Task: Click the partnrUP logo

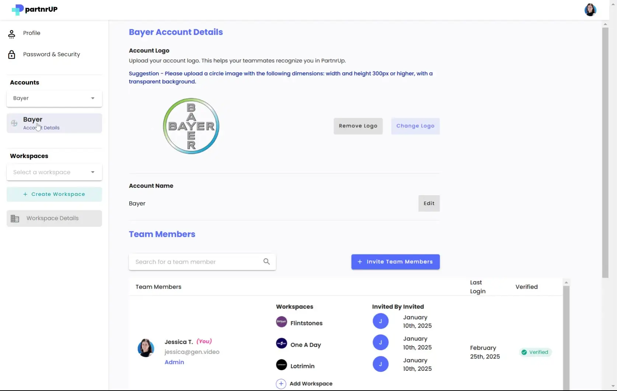Action: click(34, 10)
